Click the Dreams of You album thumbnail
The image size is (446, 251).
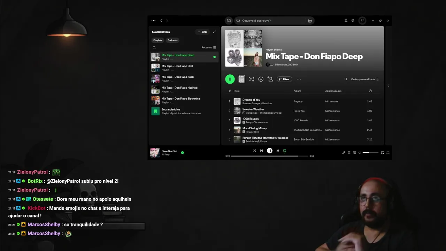click(237, 101)
